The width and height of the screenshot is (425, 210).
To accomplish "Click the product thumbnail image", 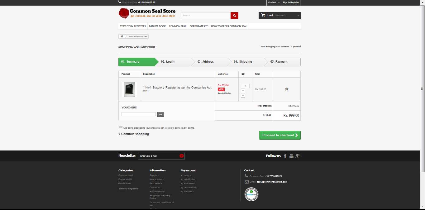I will pyautogui.click(x=129, y=89).
